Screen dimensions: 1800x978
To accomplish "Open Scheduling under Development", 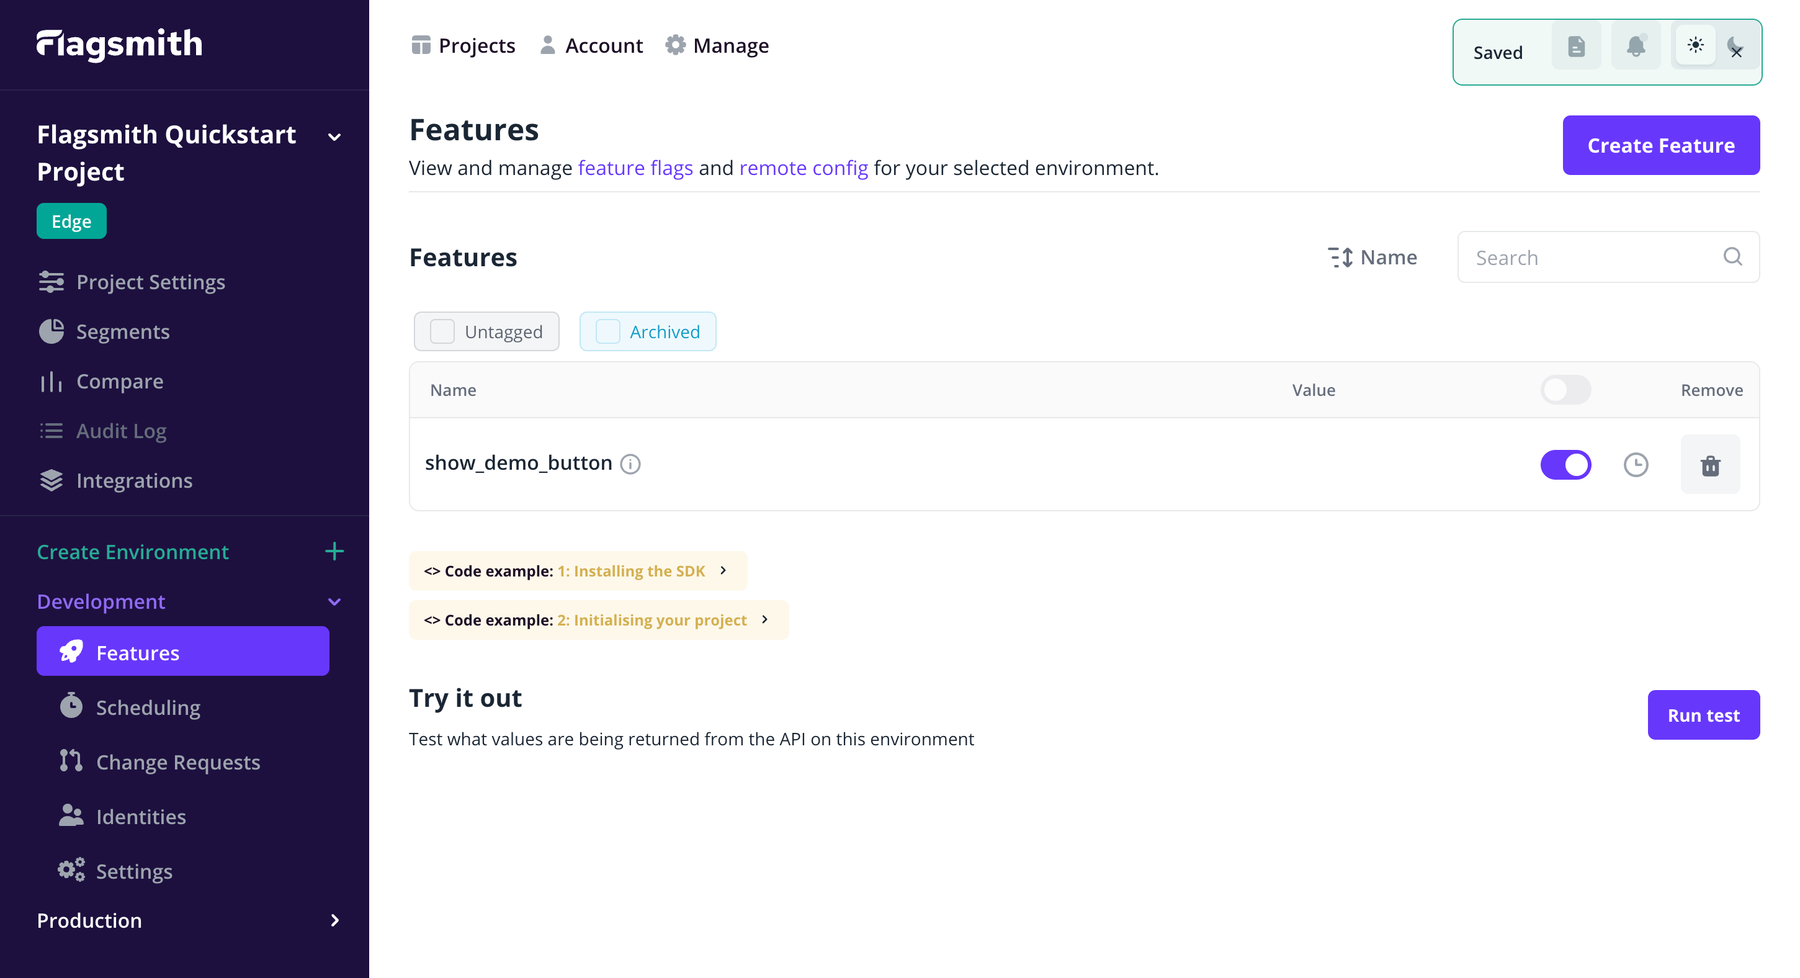I will pyautogui.click(x=130, y=707).
